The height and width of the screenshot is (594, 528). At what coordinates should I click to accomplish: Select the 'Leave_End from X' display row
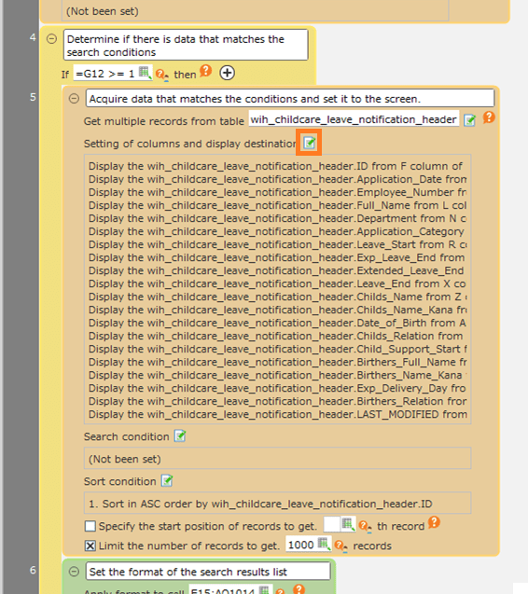coord(277,283)
